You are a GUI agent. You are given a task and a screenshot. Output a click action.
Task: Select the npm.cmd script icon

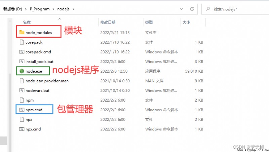[22, 110]
